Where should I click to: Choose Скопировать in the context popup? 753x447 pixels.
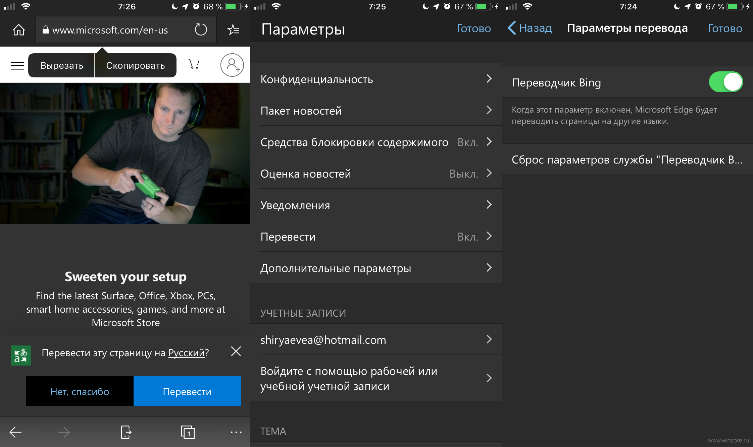tap(136, 65)
